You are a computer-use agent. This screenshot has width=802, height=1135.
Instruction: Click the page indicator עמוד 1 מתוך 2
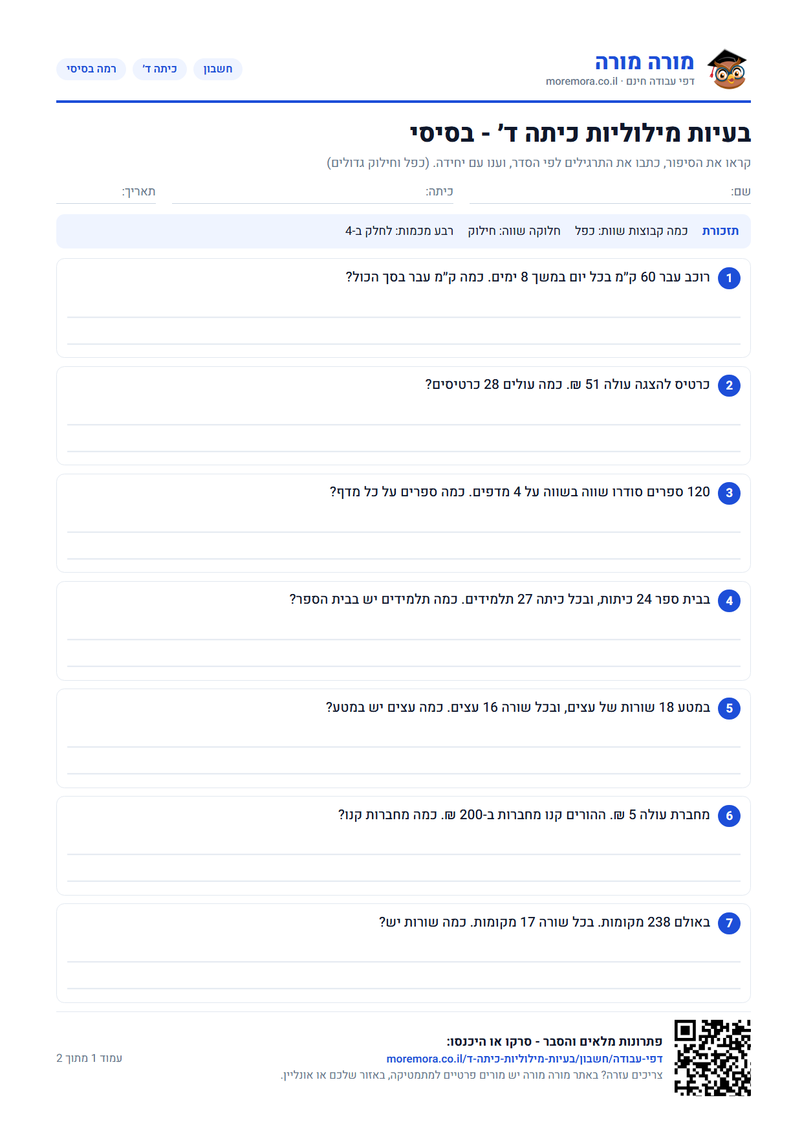[89, 1058]
